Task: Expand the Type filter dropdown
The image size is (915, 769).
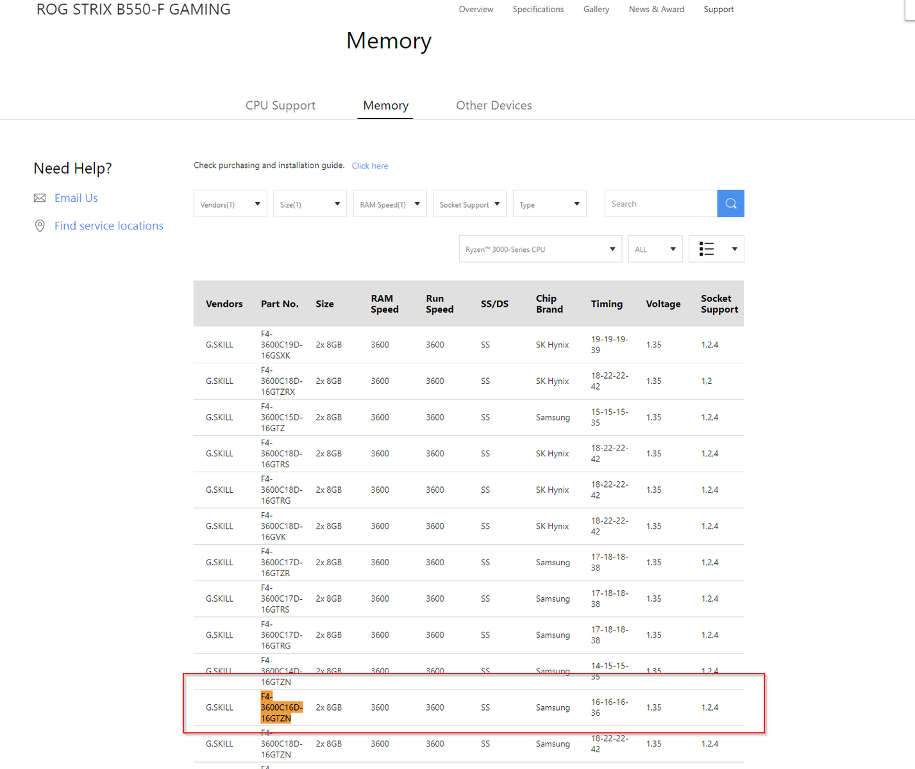Action: (x=550, y=204)
